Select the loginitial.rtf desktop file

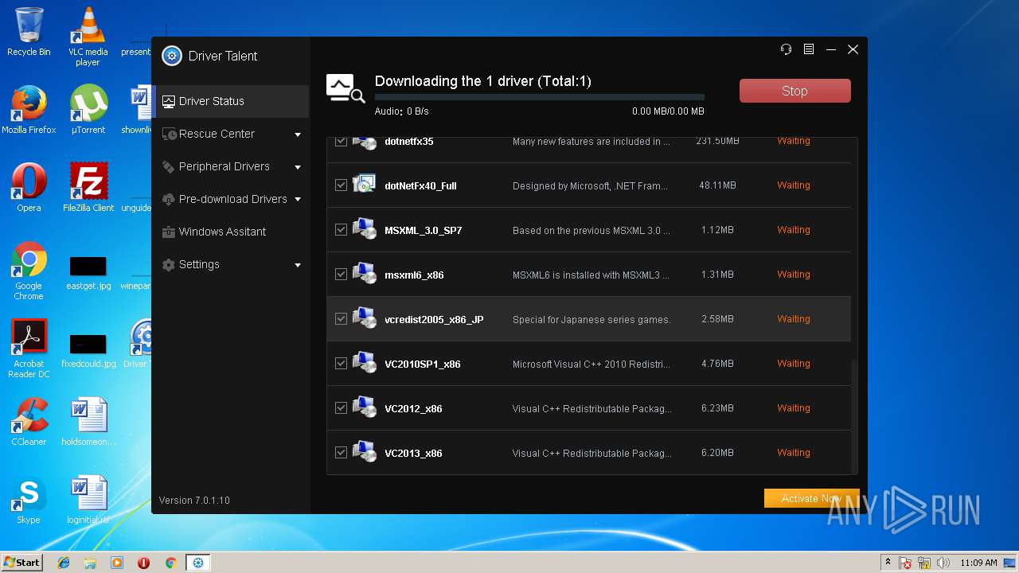[88, 500]
